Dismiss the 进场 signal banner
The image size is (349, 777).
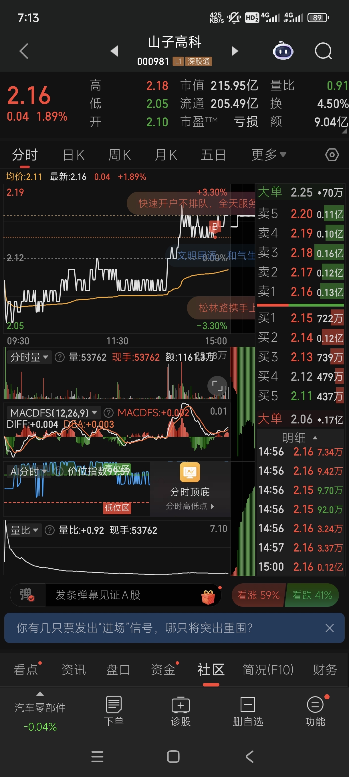coord(330,628)
